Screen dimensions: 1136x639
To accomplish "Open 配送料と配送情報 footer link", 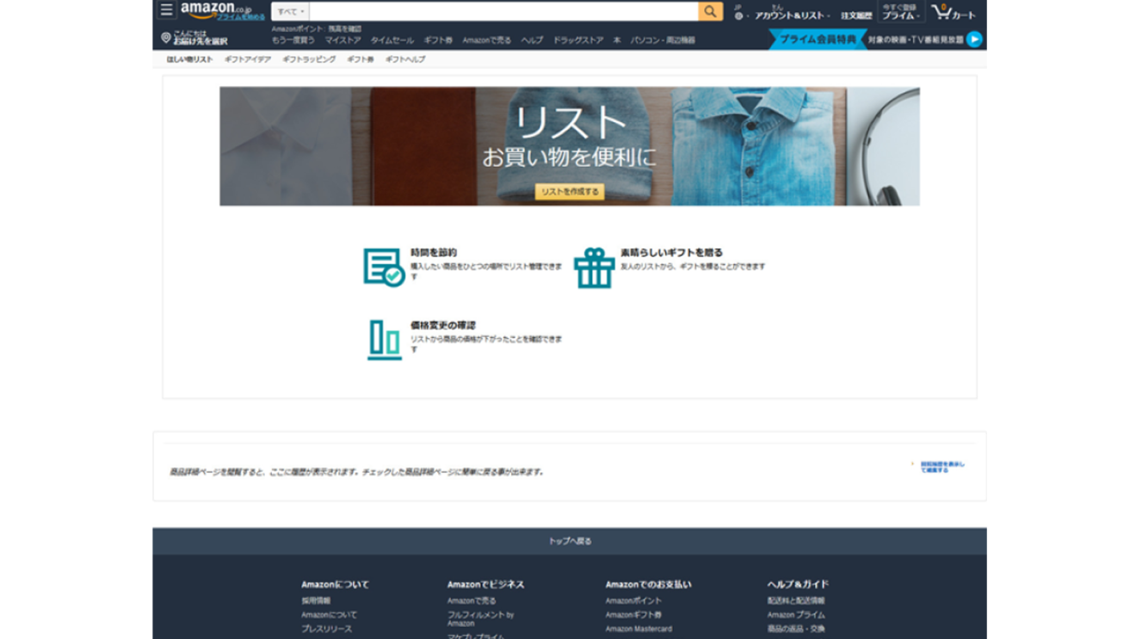I will 796,600.
